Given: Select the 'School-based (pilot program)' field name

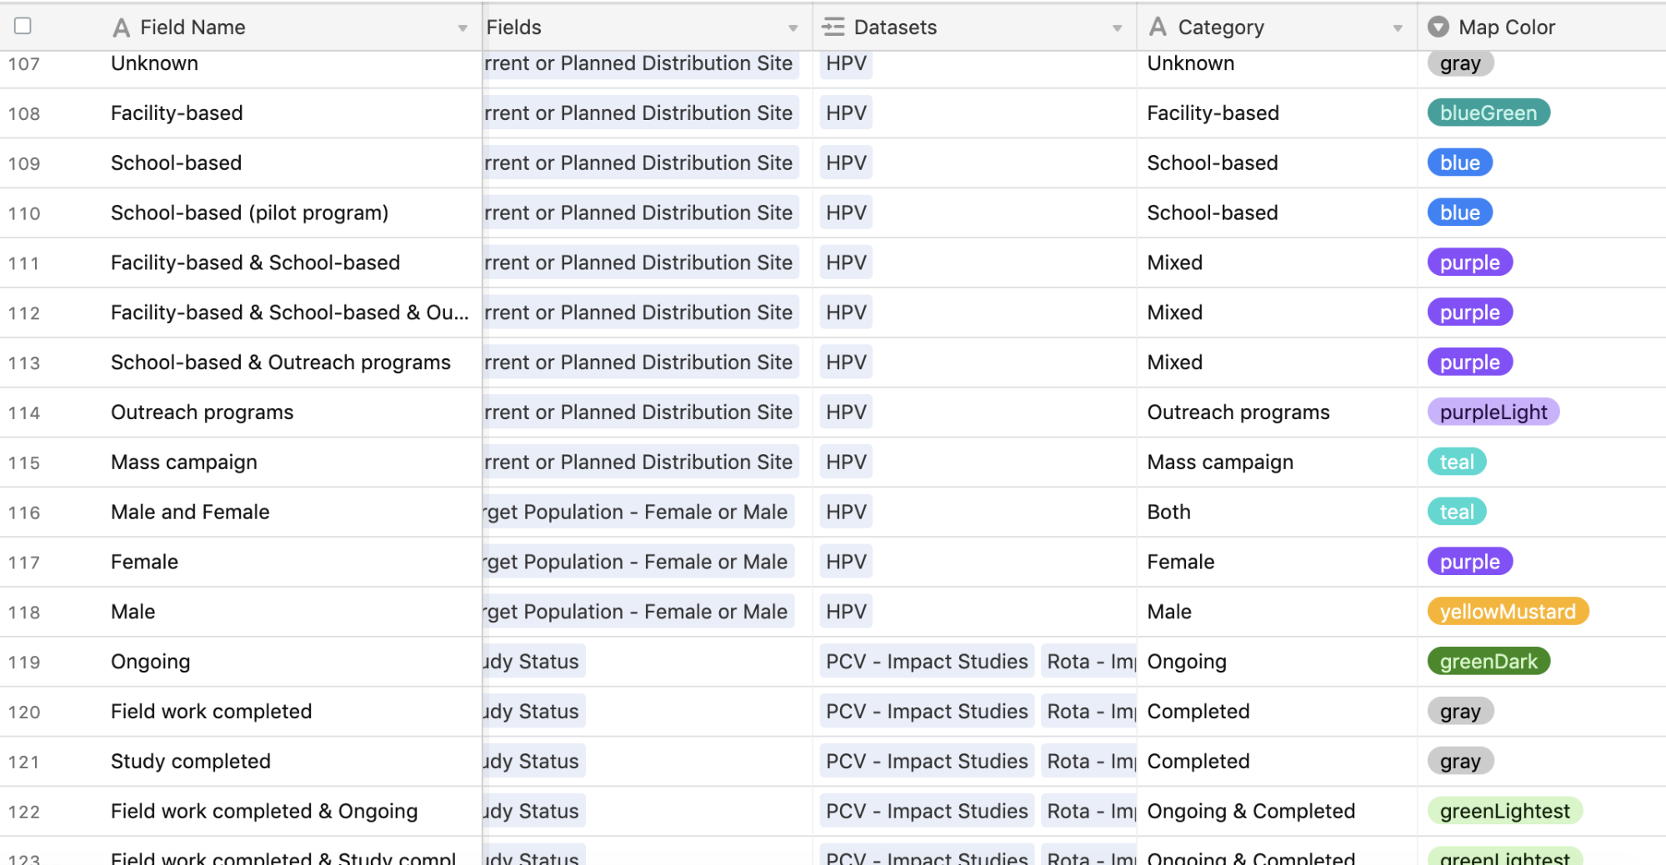Looking at the screenshot, I should (250, 213).
